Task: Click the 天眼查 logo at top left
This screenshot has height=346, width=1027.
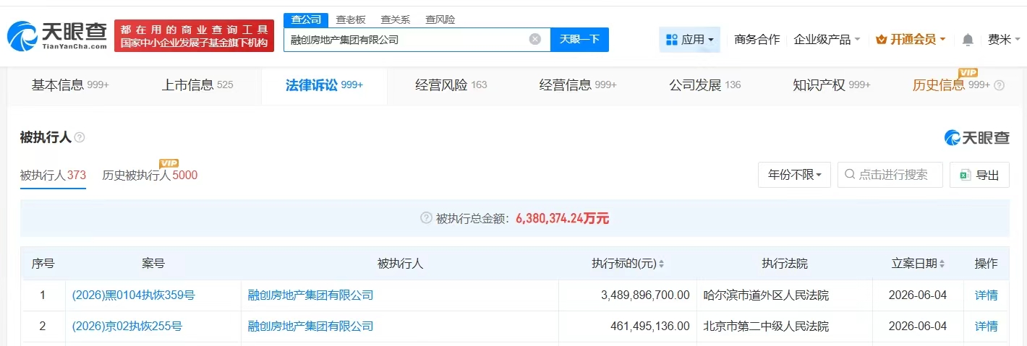Action: [x=57, y=35]
